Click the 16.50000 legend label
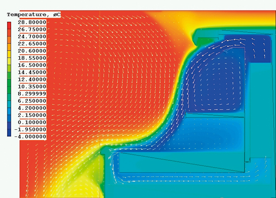Screen dimensions: 276x198 32,65
